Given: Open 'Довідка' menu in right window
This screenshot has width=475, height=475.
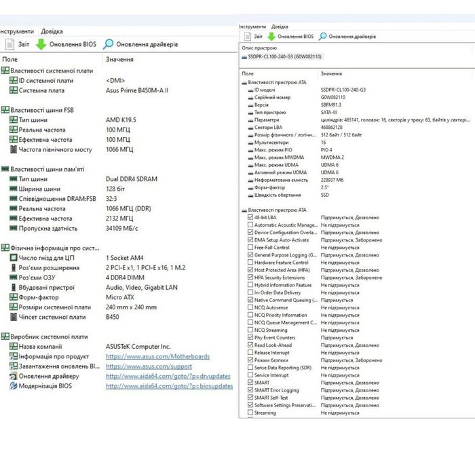Looking at the screenshot, I should point(280,26).
